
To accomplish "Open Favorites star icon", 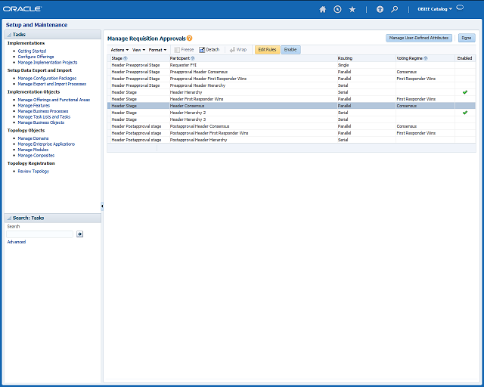I will point(352,9).
